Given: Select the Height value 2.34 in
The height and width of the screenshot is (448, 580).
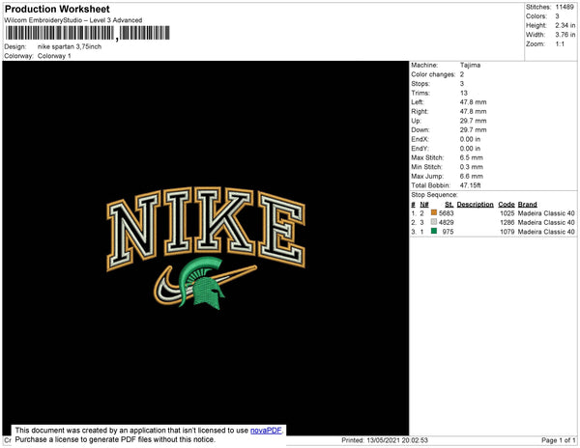Looking at the screenshot, I should (x=565, y=25).
